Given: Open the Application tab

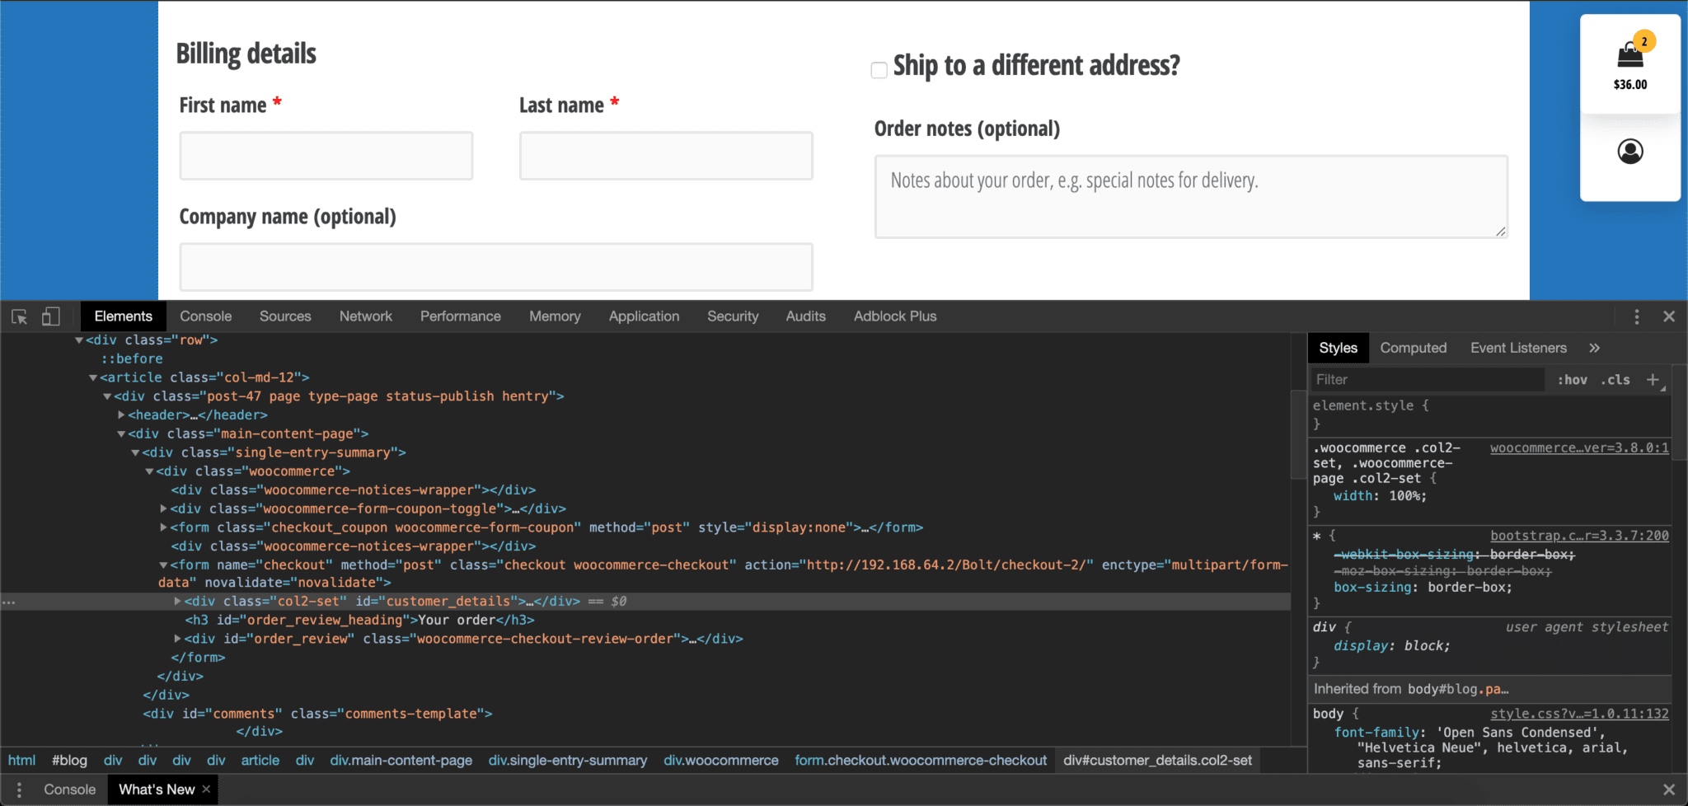Looking at the screenshot, I should pyautogui.click(x=645, y=316).
